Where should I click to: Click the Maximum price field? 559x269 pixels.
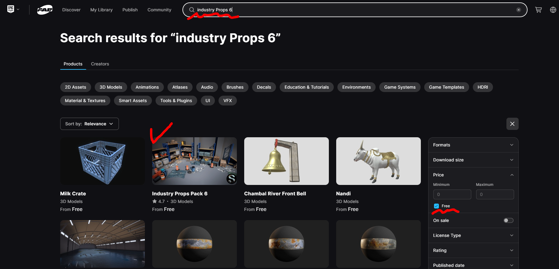495,194
